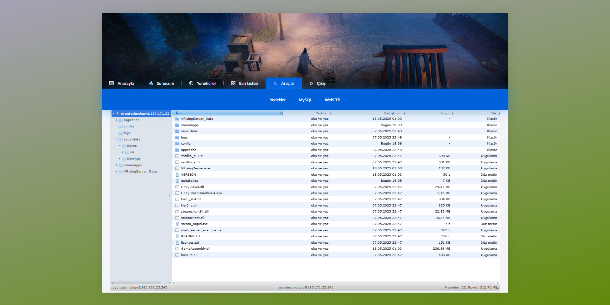Click the update.log document icon
Image resolution: width=610 pixels, height=305 pixels.
[177, 181]
